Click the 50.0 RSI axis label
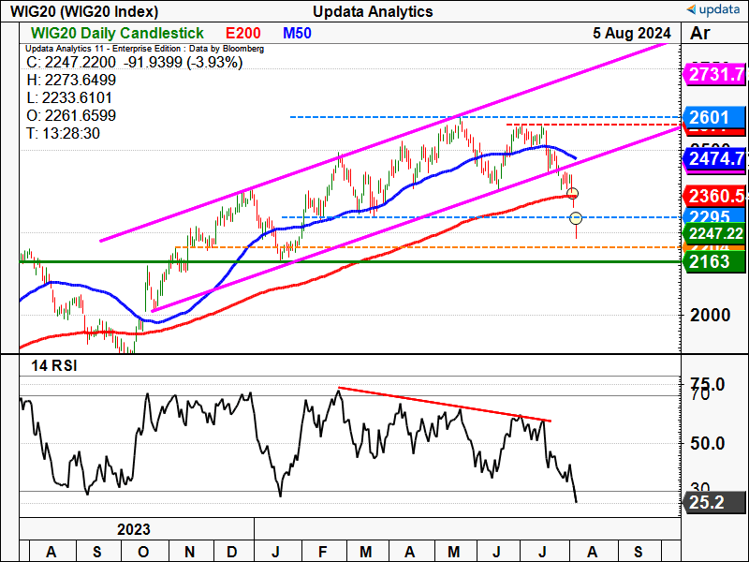 [709, 443]
